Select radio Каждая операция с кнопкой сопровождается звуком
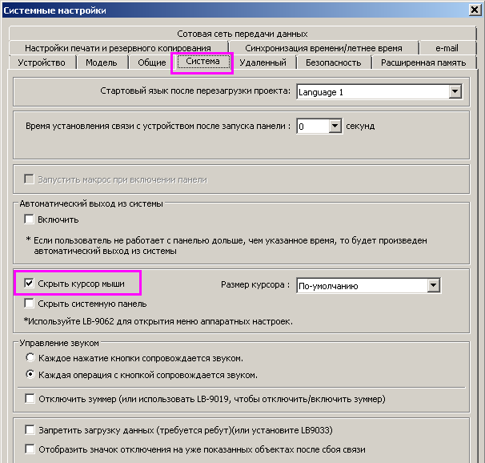Viewport: 485px width, 463px height. [x=30, y=375]
